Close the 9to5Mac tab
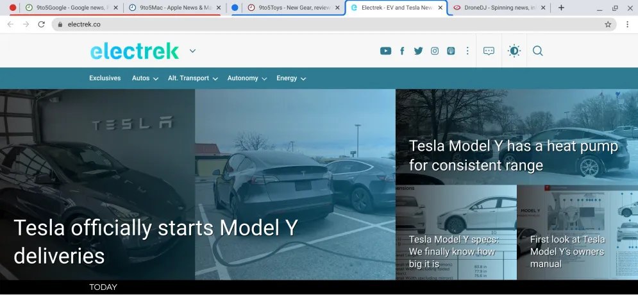The image size is (638, 295). tap(219, 7)
